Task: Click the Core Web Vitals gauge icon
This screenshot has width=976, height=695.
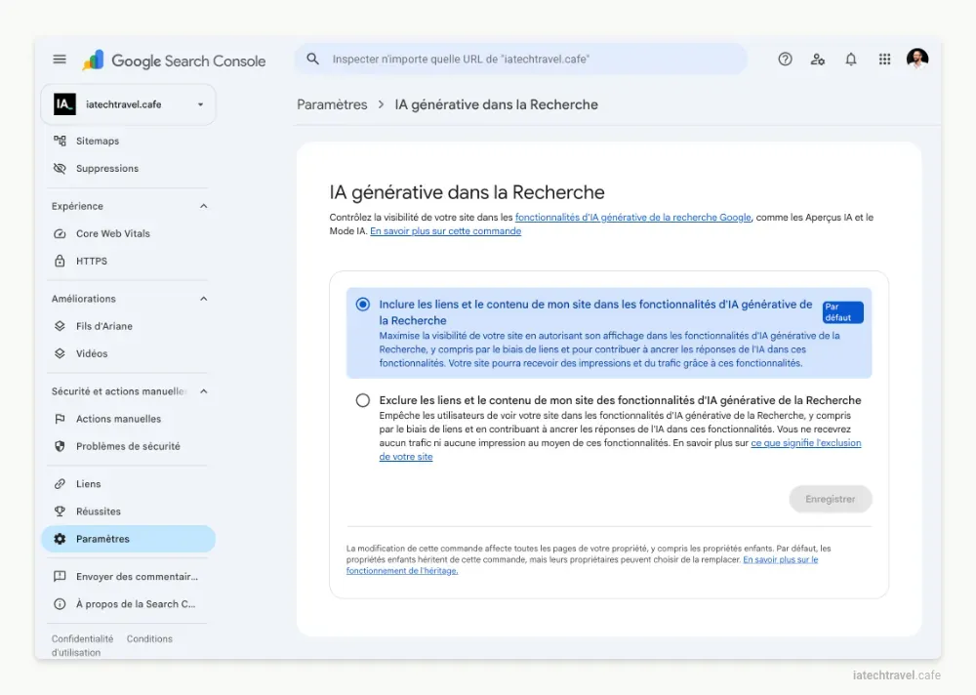Action: point(60,233)
